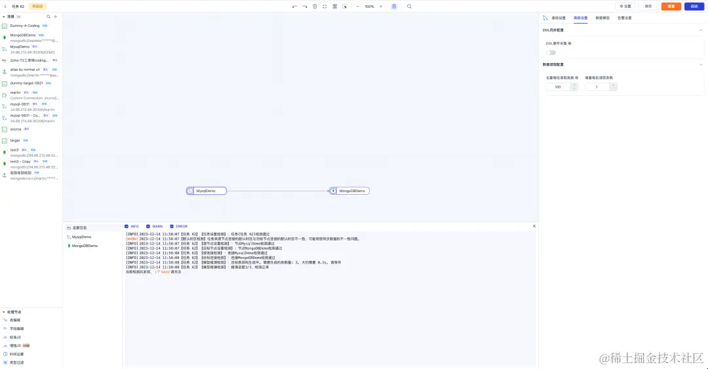The image size is (708, 369).
Task: Choose the 字段编辑 processor node
Action: 16,329
